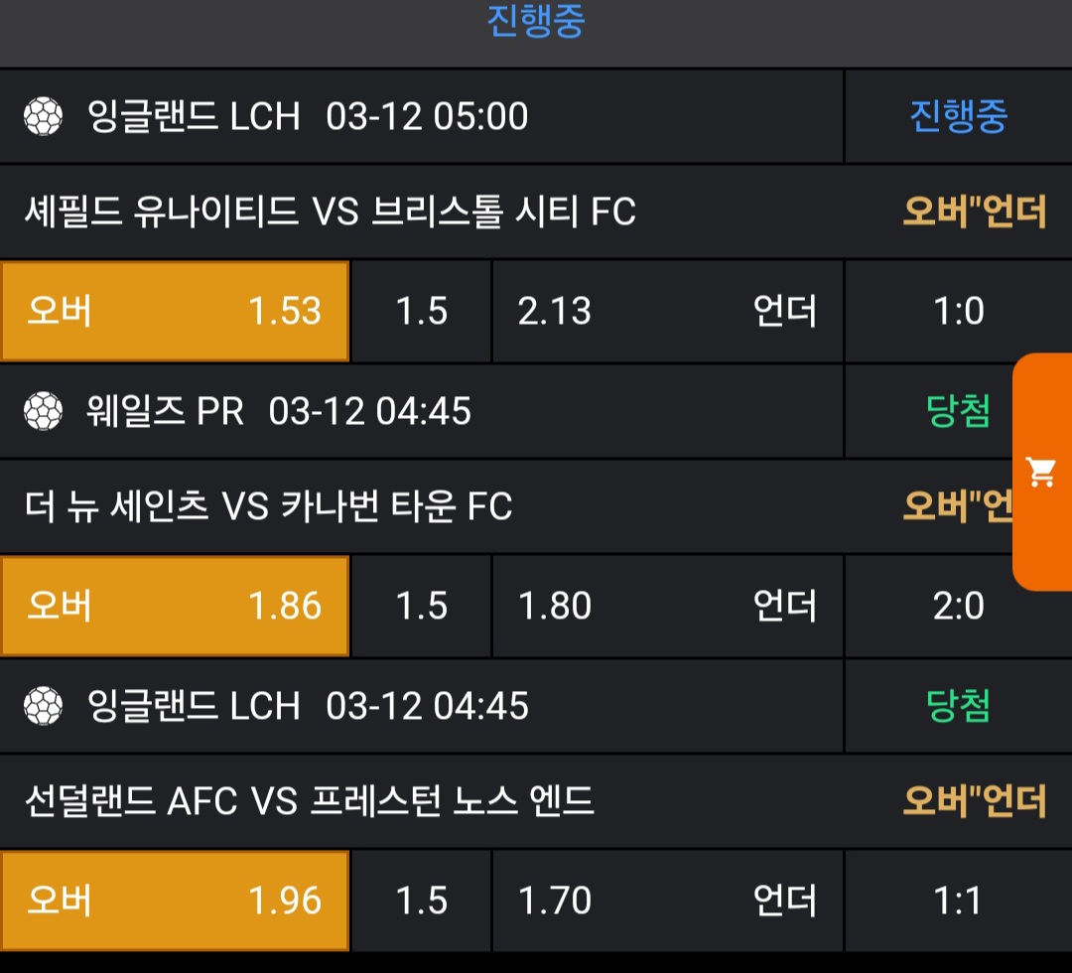The width and height of the screenshot is (1072, 973).
Task: Pick 언더 1.70 for the 선덜랜드 AFC match
Action: (667, 901)
